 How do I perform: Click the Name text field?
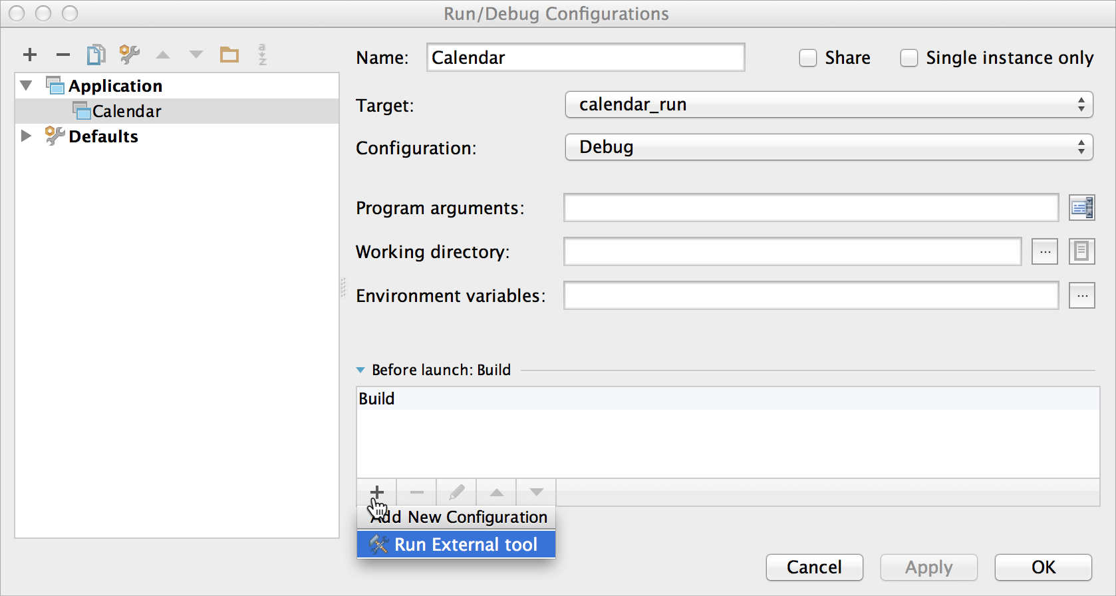pos(585,58)
